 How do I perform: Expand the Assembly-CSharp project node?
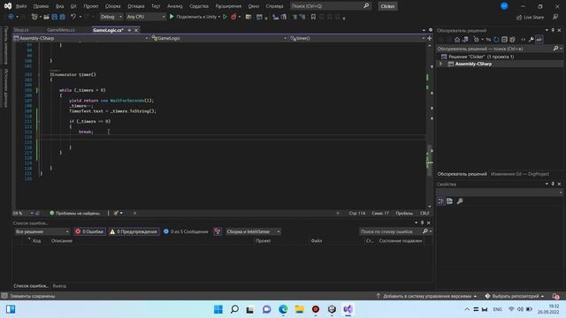[x=440, y=64]
